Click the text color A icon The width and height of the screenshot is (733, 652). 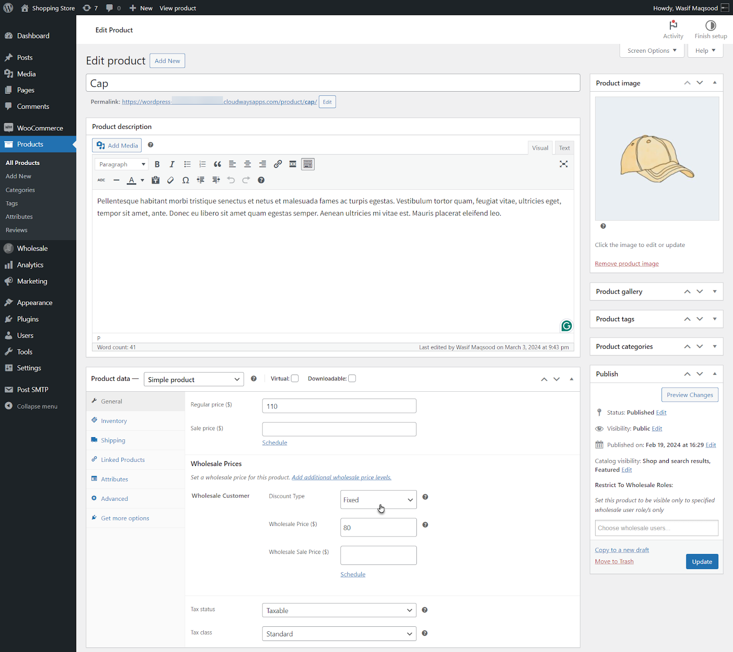click(131, 180)
